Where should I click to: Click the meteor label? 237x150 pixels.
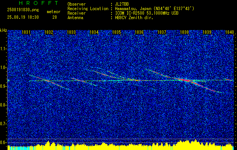[x=54, y=12]
